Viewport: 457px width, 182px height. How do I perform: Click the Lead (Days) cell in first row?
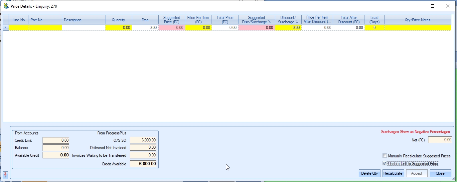(x=375, y=28)
